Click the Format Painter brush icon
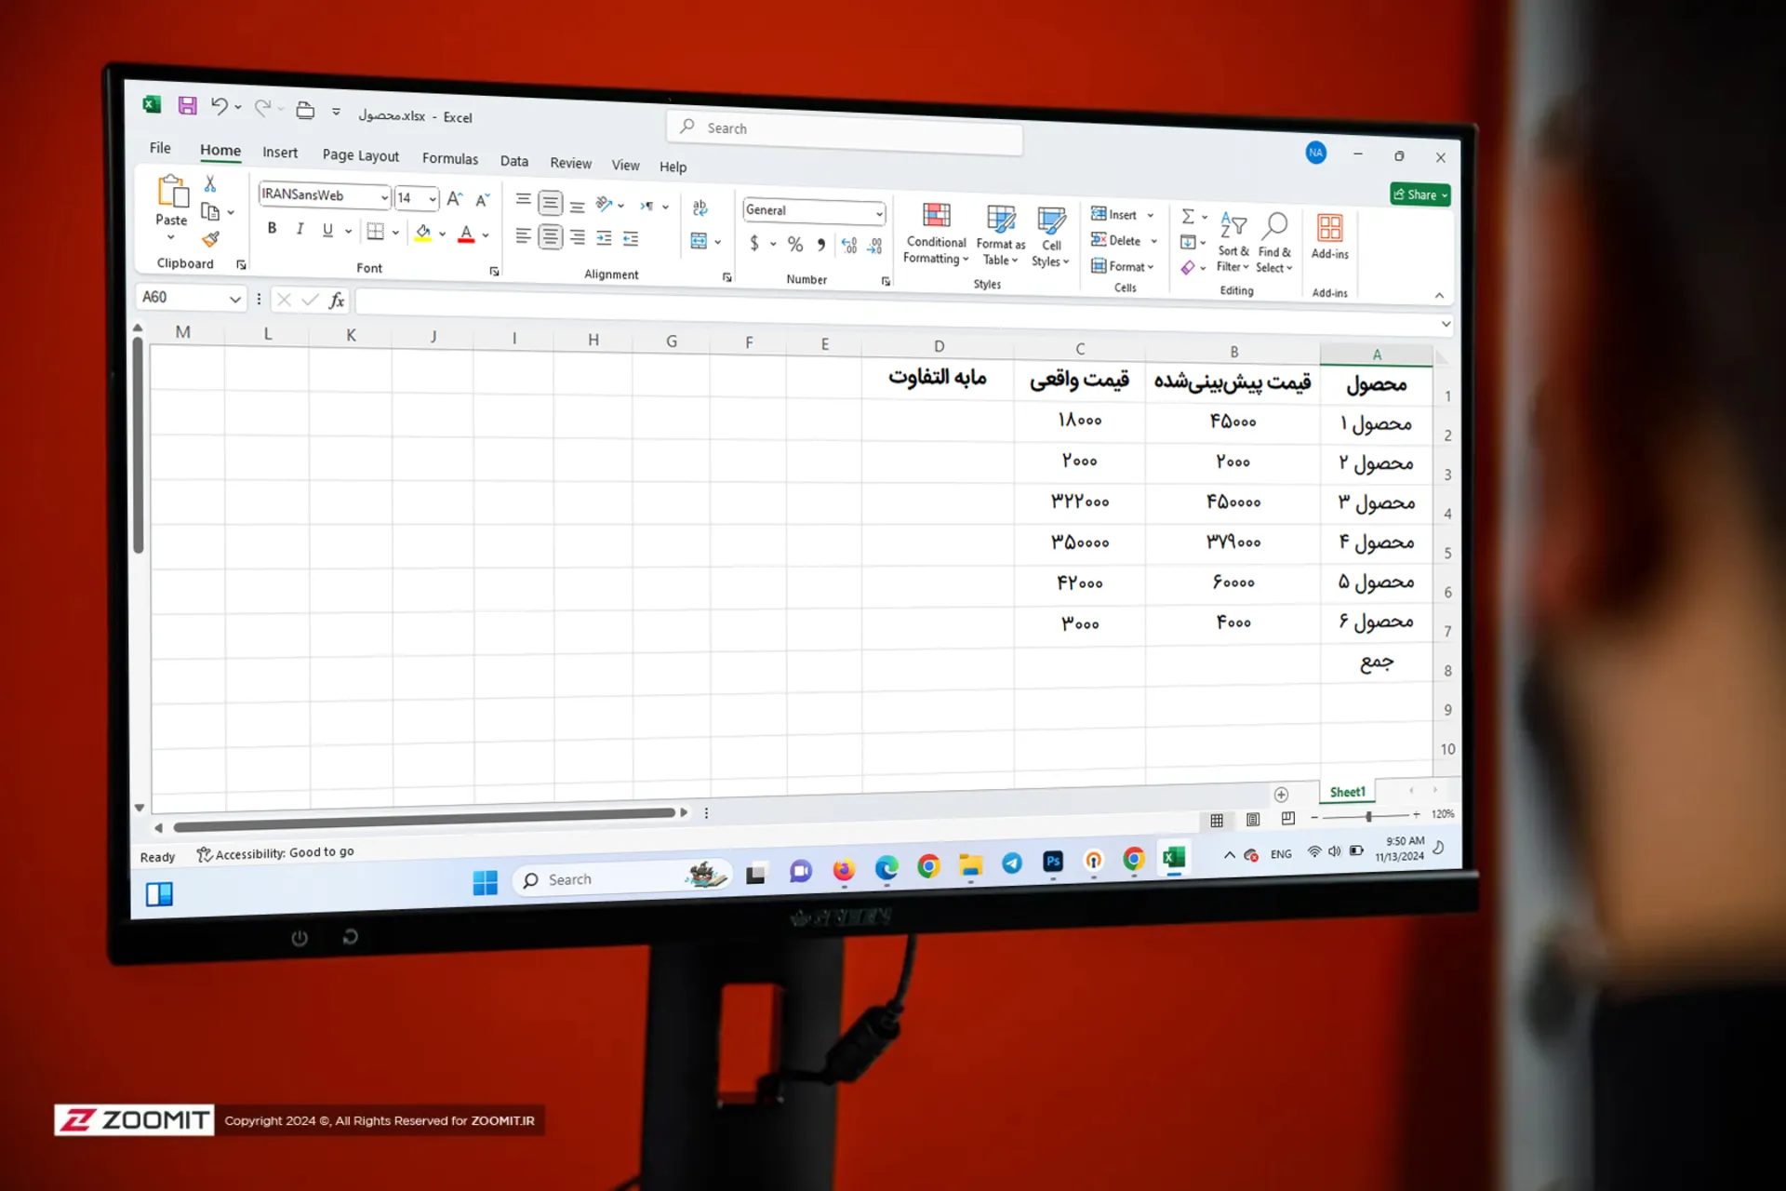The image size is (1786, 1191). coord(211,239)
